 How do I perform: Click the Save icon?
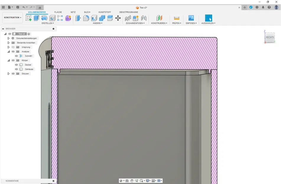click(17, 7)
